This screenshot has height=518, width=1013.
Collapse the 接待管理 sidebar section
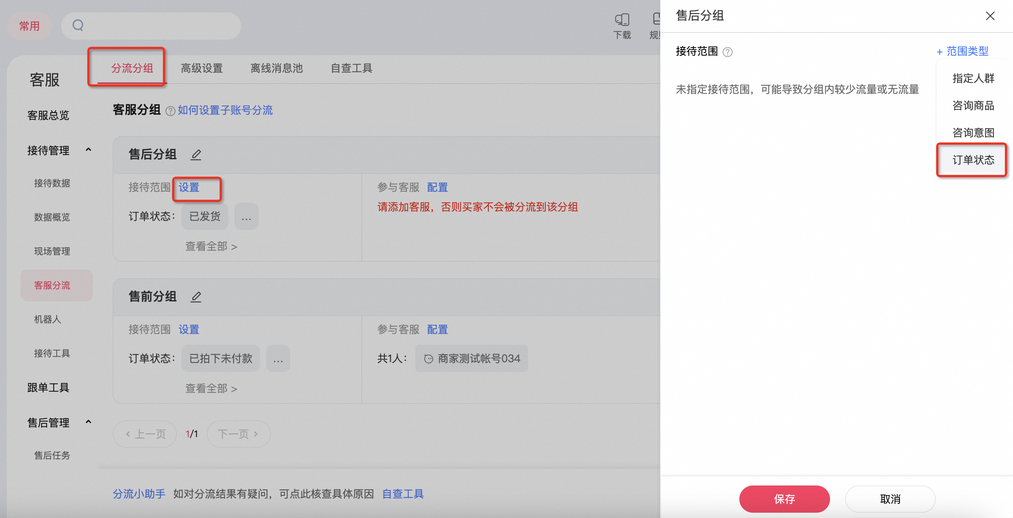coord(88,150)
